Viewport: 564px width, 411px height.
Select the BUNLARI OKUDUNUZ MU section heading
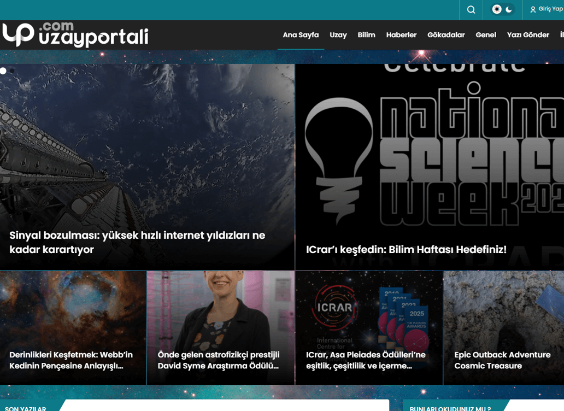[x=450, y=408]
